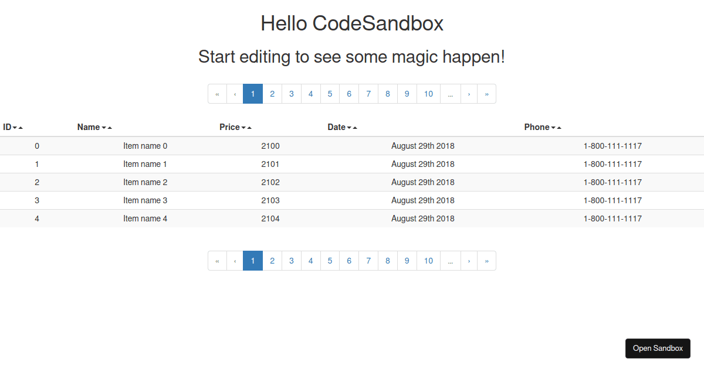Expand the ellipsis in the top pagination
The image size is (704, 369).
point(450,94)
